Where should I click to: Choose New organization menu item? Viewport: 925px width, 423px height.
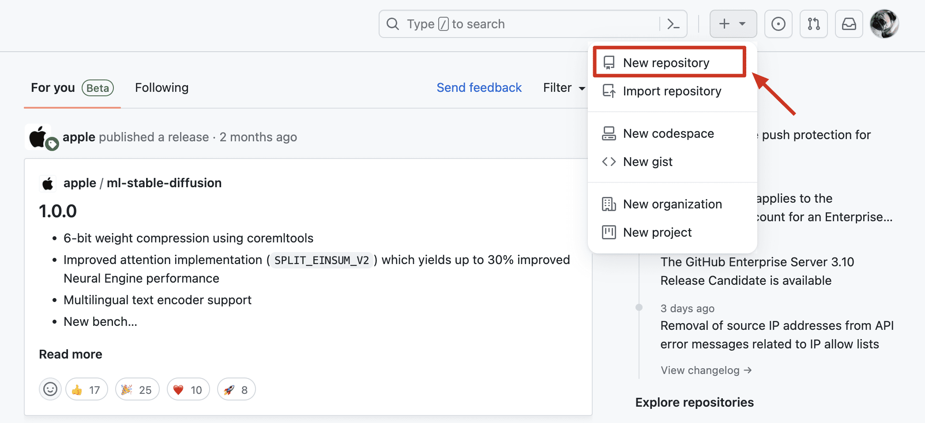click(x=673, y=204)
